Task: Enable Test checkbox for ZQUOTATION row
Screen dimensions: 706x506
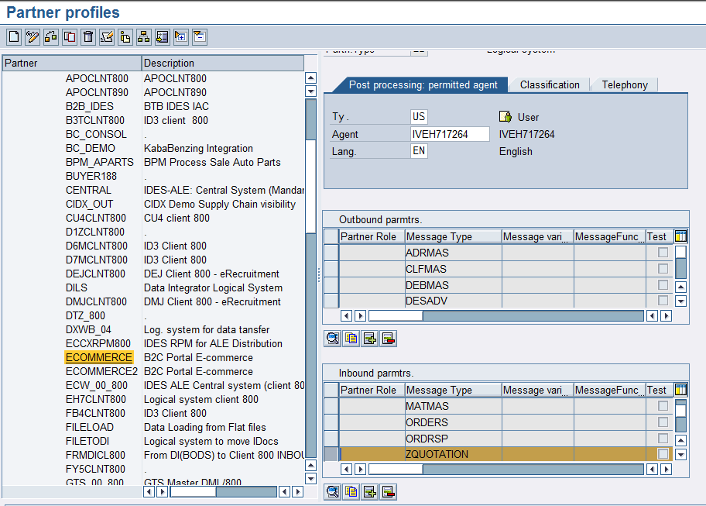Action: [663, 454]
